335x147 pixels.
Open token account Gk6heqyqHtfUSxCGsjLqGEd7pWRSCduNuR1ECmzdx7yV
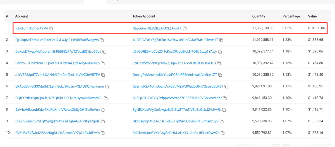(x=176, y=121)
